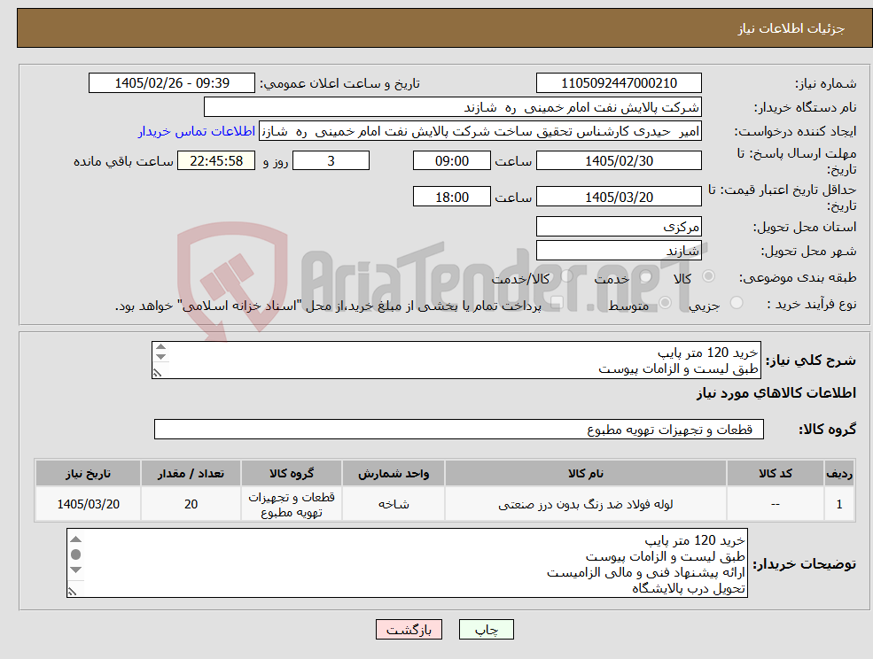Screen dimensions: 873x659
Task: Click the request creator field
Action: pyautogui.click(x=479, y=131)
